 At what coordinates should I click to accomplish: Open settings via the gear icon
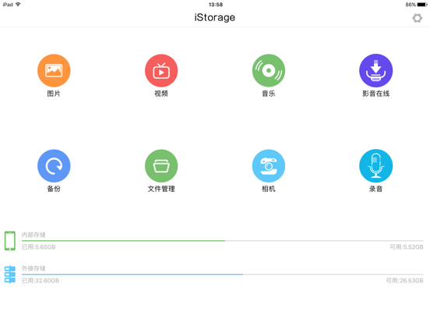point(417,18)
